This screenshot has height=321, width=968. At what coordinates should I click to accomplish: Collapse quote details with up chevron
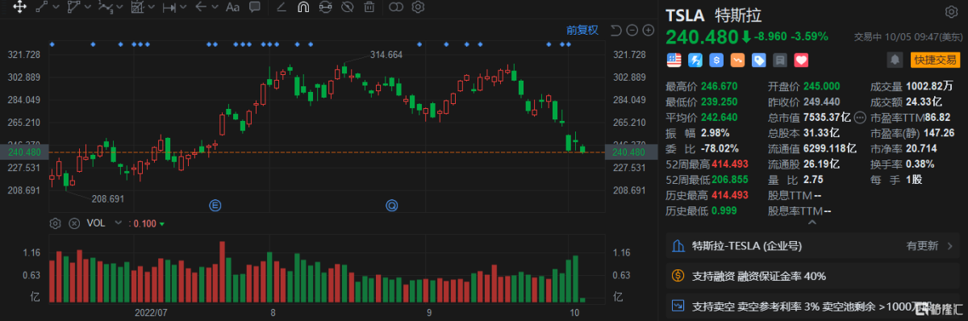tap(813, 221)
